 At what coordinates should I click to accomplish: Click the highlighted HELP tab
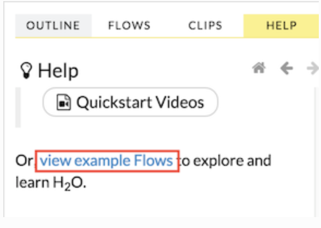coord(281,26)
